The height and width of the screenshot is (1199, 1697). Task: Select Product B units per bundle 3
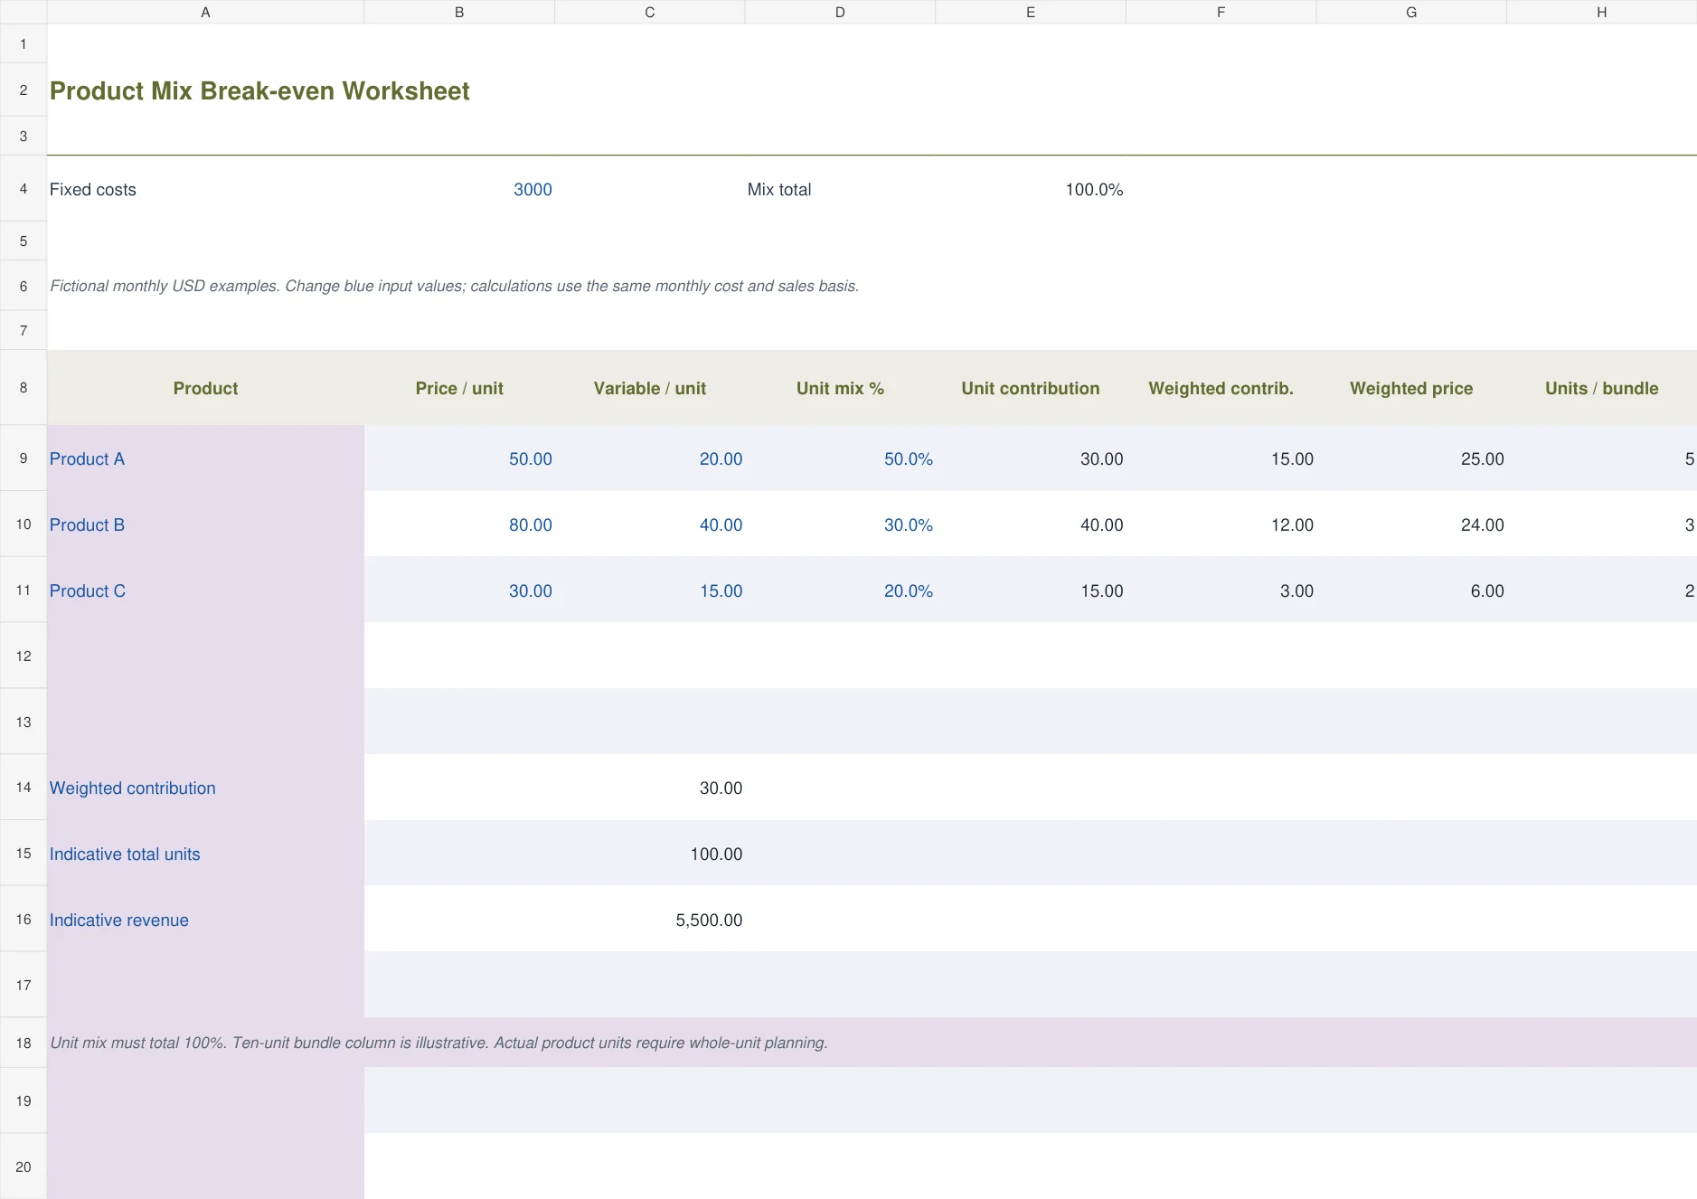pos(1602,524)
